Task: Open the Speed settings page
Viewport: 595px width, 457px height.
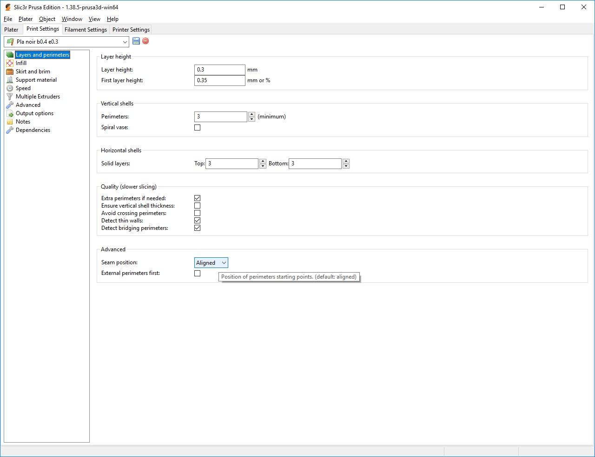Action: coord(23,88)
